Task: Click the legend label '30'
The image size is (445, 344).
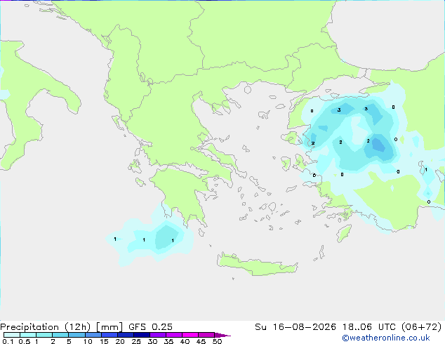Action: tap(152, 341)
